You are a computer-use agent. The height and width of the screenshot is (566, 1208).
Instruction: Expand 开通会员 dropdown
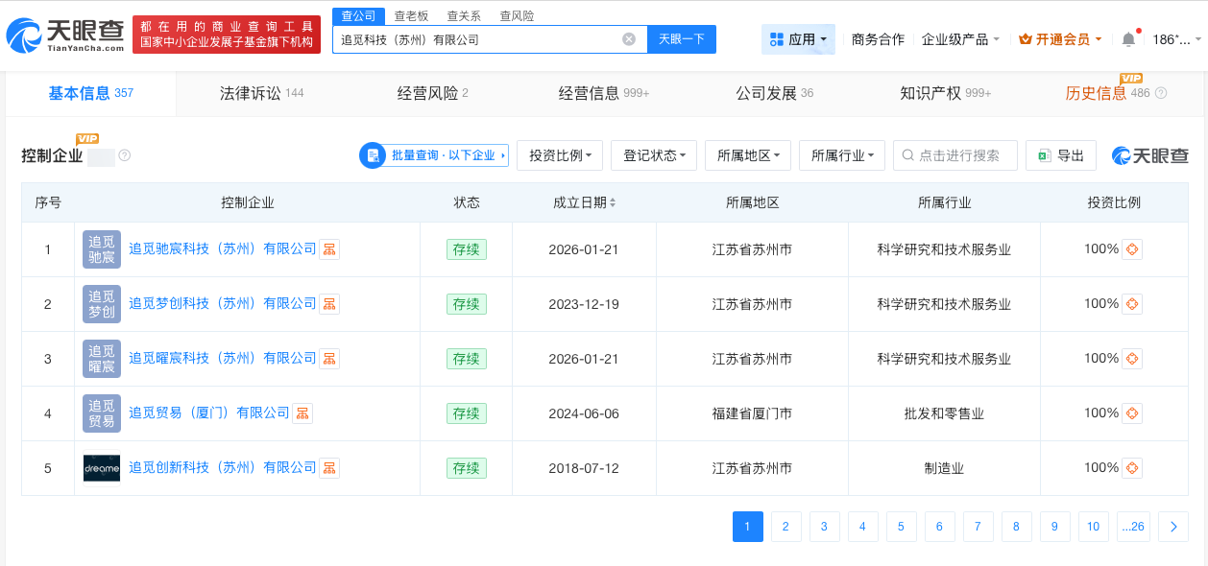pyautogui.click(x=1060, y=39)
